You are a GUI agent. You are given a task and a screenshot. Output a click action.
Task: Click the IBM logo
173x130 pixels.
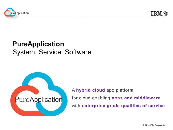pyautogui.click(x=157, y=14)
